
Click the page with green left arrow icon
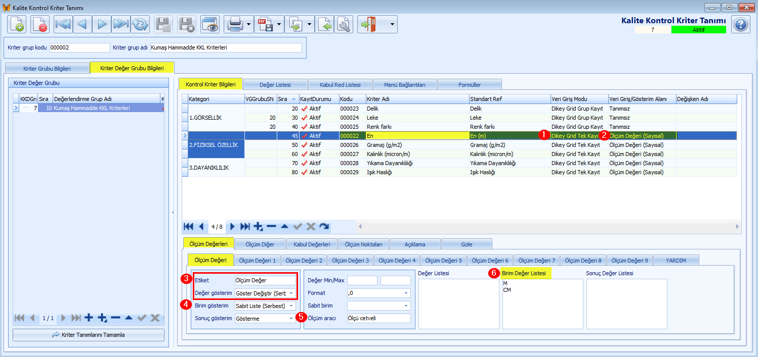324,24
